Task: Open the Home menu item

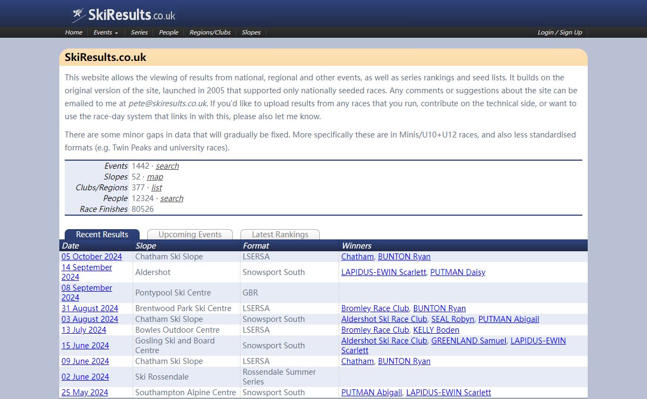Action: tap(74, 32)
